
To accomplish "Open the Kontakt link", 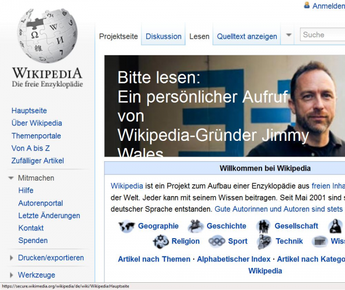I will tap(31, 228).
